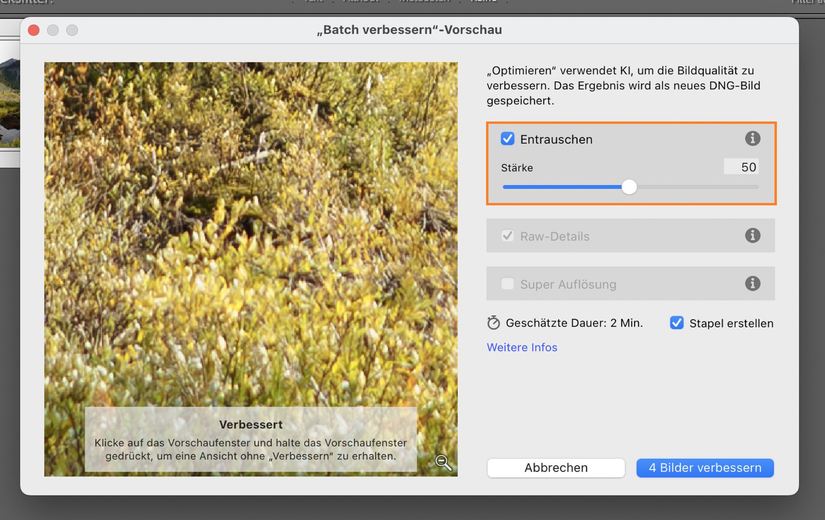Zoom out using the magnifier in the preview
This screenshot has width=825, height=520.
(x=443, y=462)
